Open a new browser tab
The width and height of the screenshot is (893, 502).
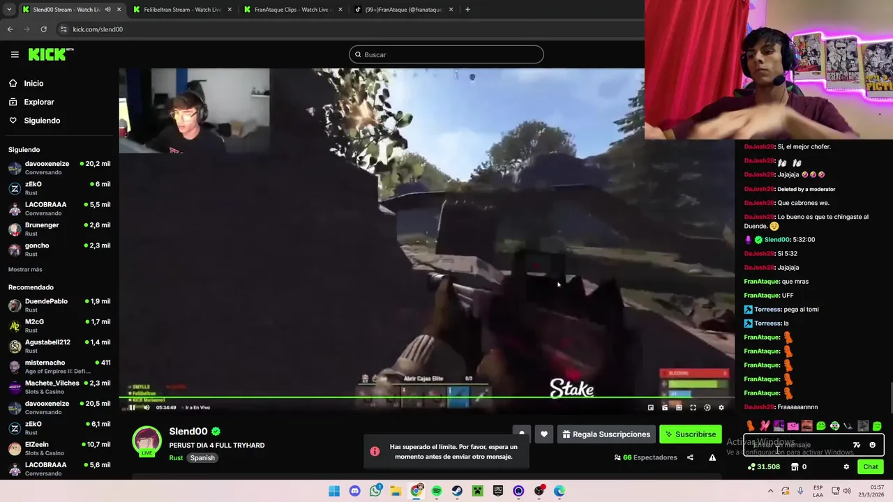[x=467, y=10]
